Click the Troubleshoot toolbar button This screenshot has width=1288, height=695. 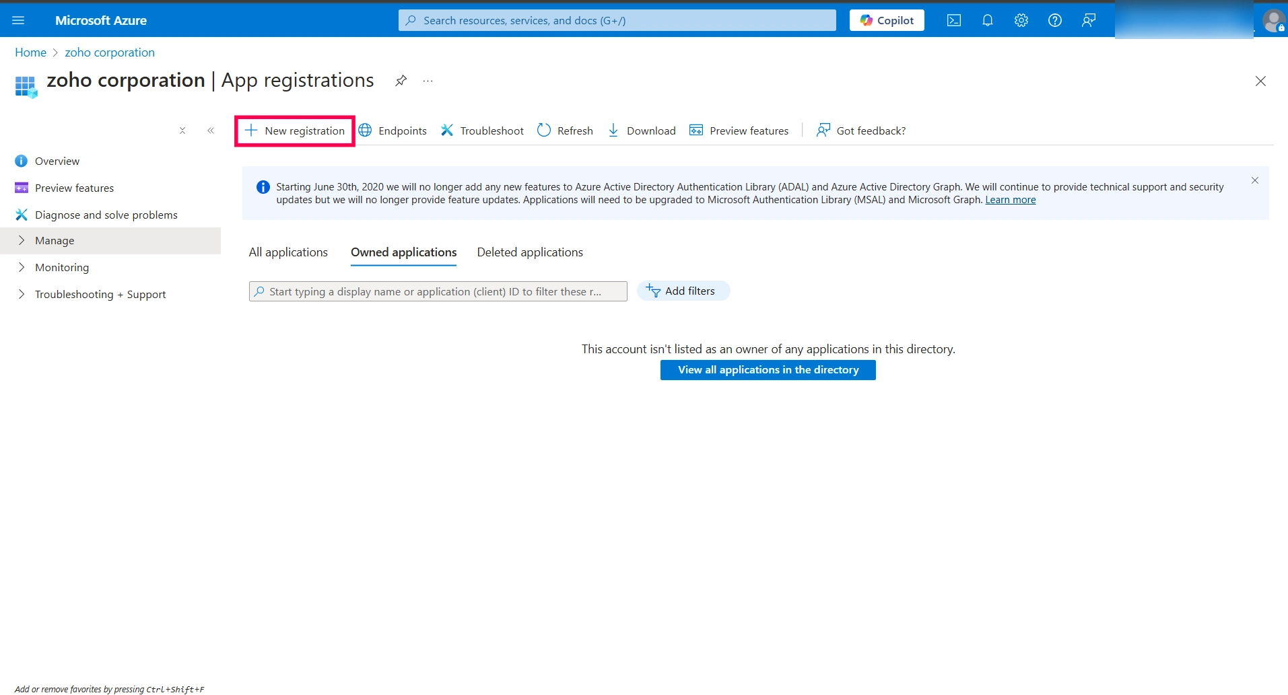tap(482, 131)
